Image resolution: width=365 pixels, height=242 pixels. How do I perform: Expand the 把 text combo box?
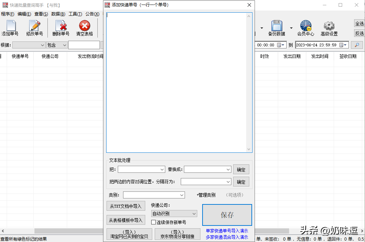click(162, 169)
